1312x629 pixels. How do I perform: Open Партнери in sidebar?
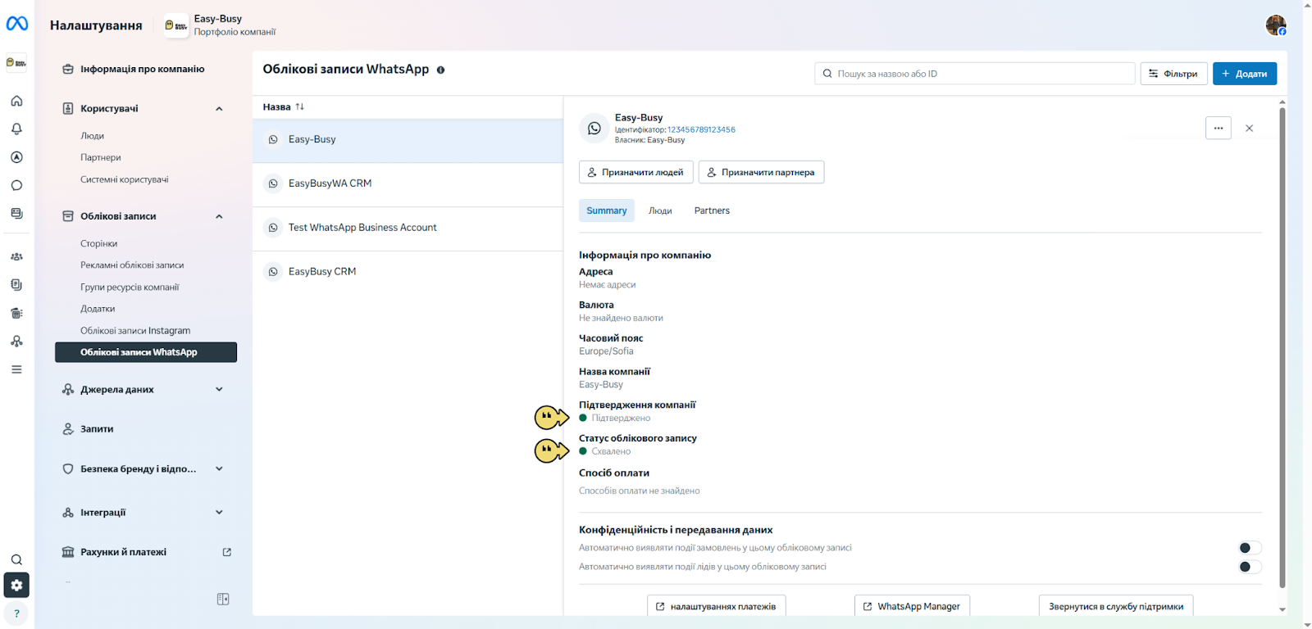(x=101, y=157)
